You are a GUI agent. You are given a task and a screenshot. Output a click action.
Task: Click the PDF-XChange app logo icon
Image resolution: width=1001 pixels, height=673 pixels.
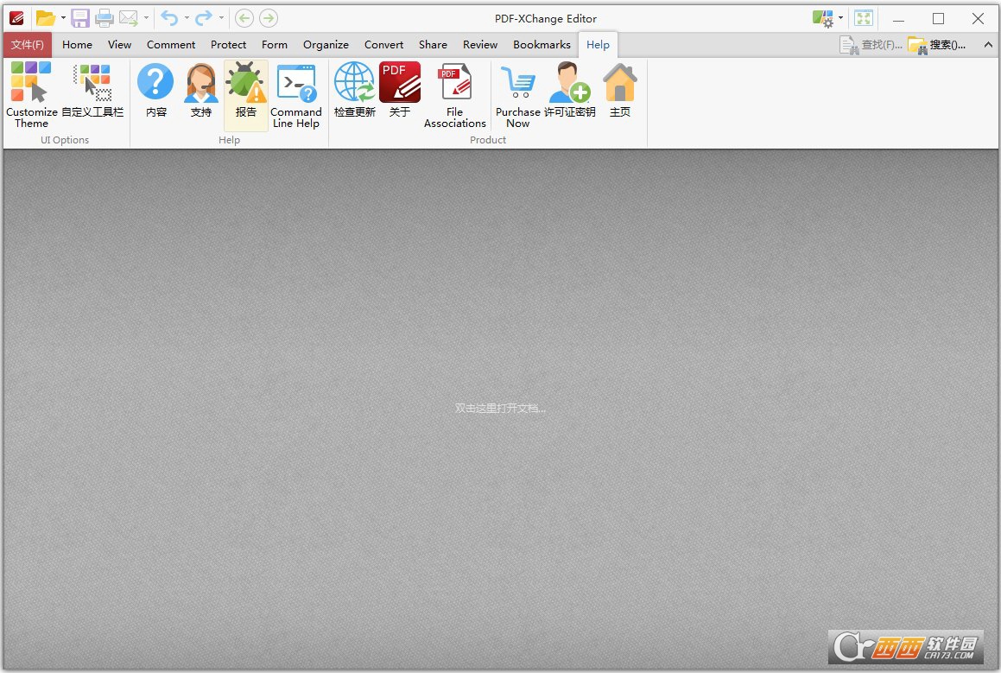[x=16, y=18]
